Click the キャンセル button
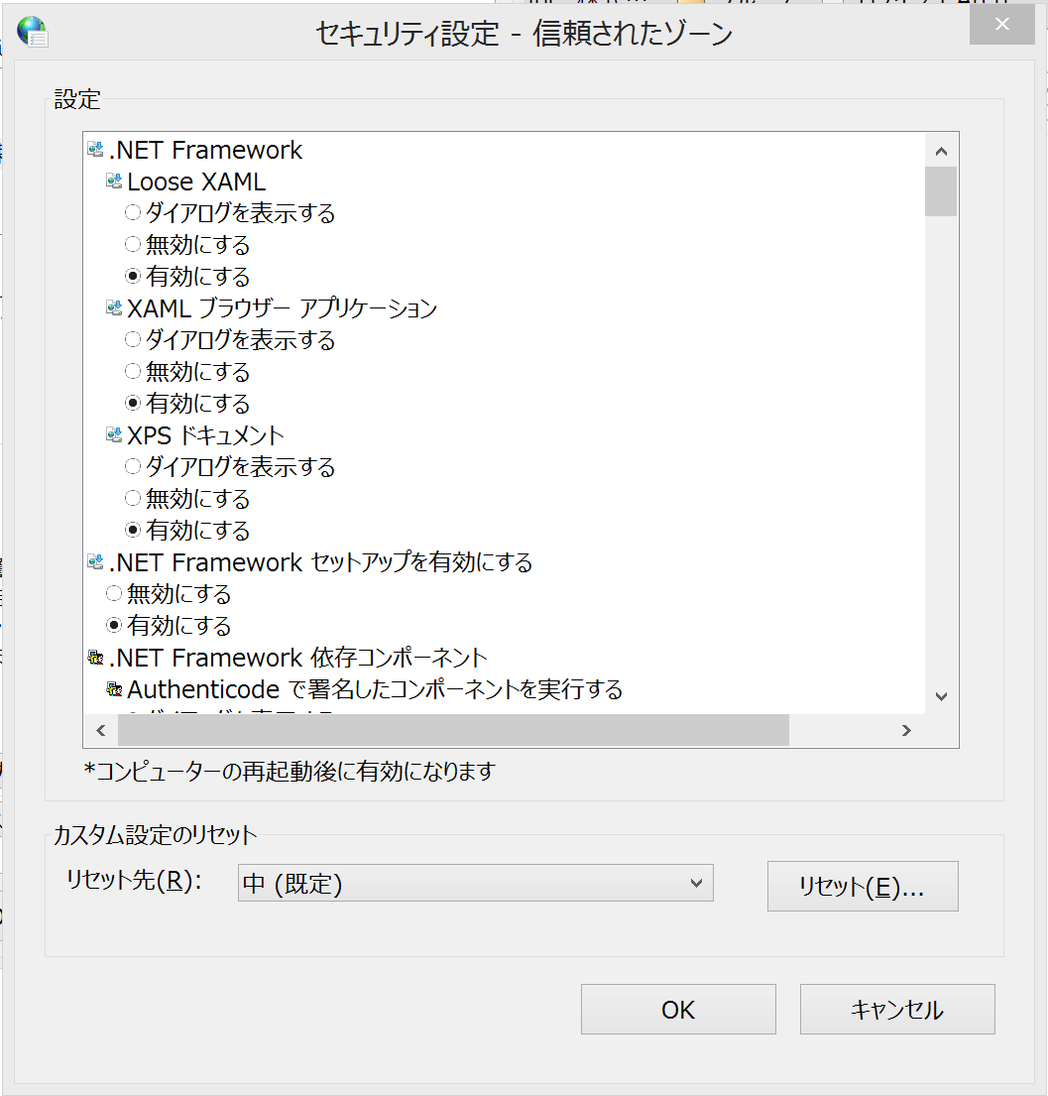 [x=897, y=1010]
